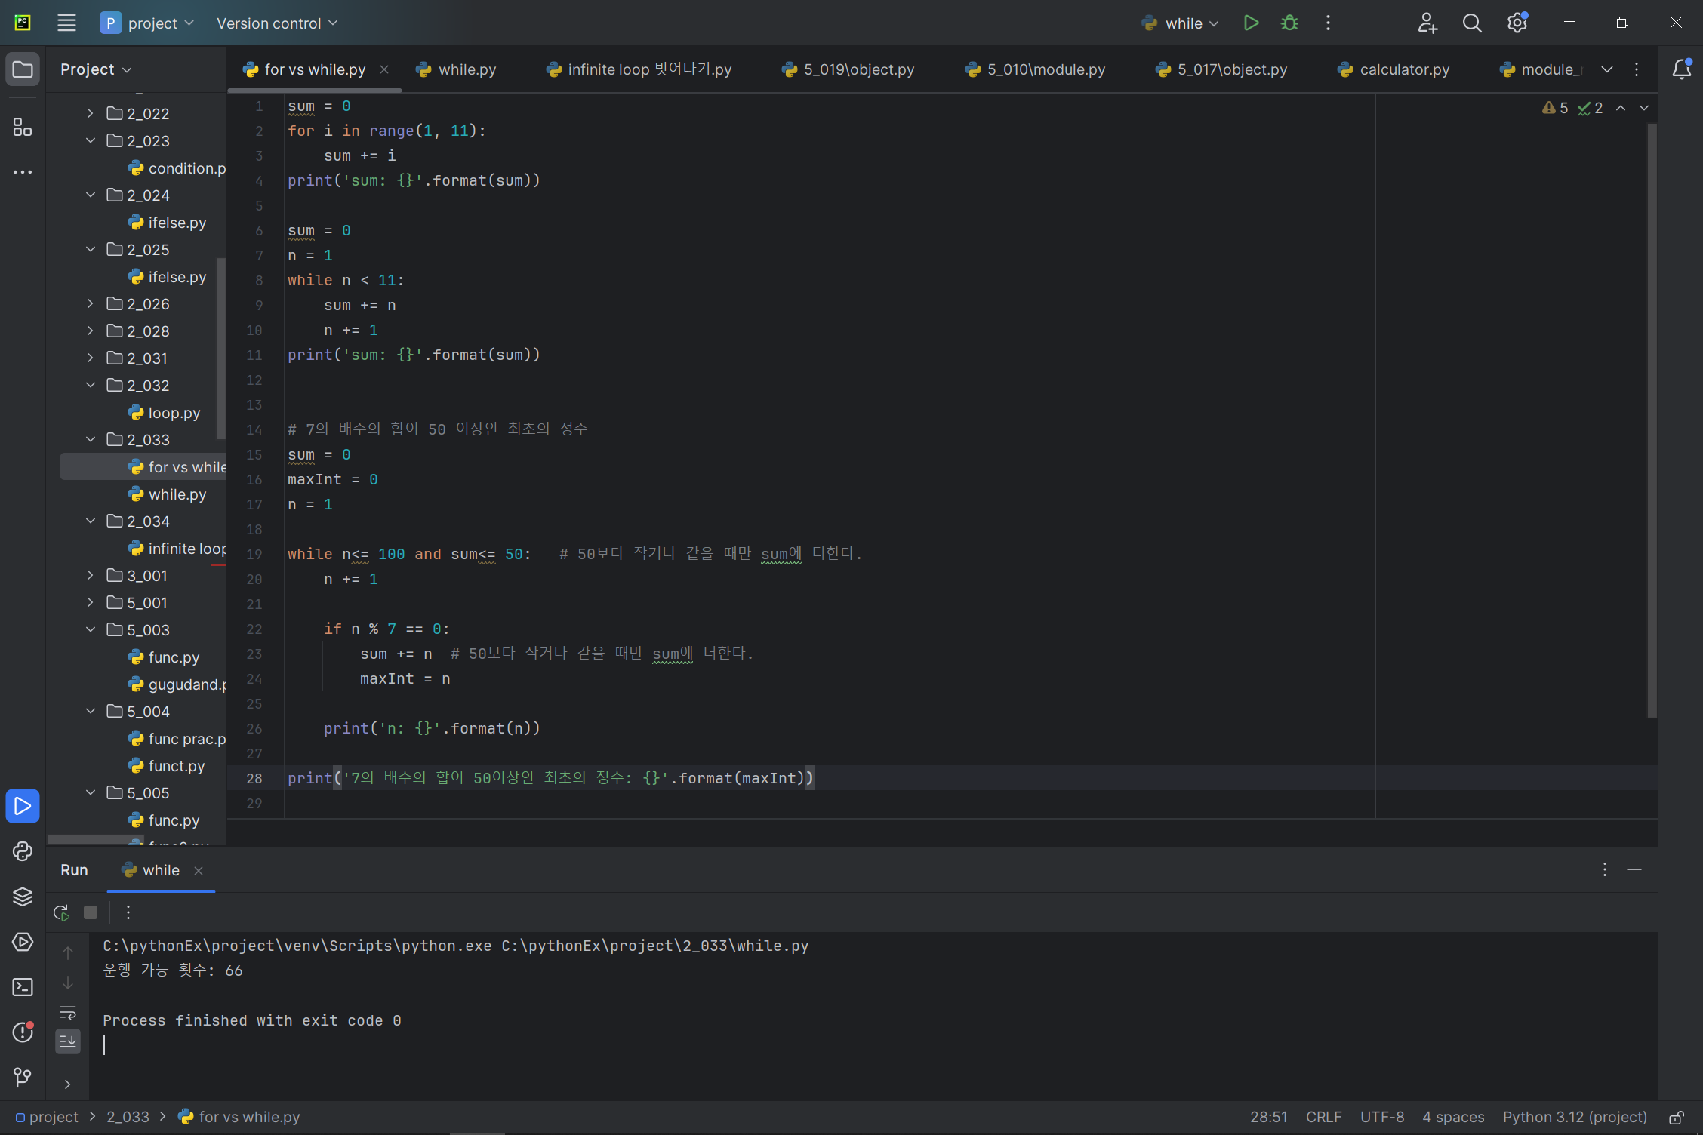
Task: Toggle read-only lock icon in status bar
Action: [x=1677, y=1118]
